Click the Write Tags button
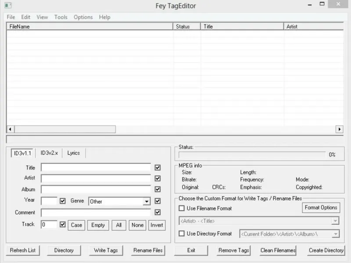Viewport: 351px width, 263px height. (106, 250)
